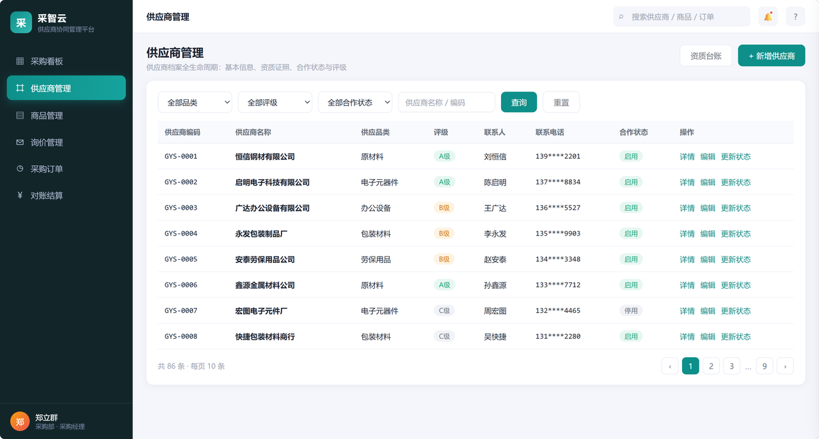Focus the 供应商名称 / 编码 input
Screen dimensions: 819x439
click(447, 102)
